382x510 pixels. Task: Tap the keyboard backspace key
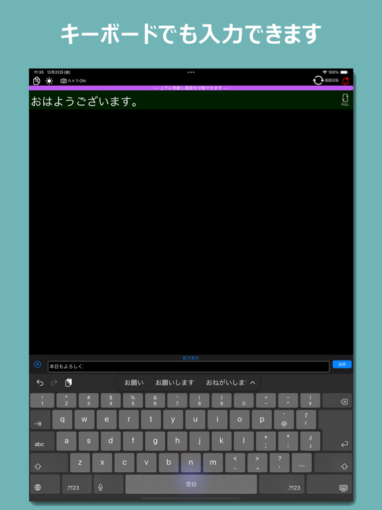[x=337, y=400]
